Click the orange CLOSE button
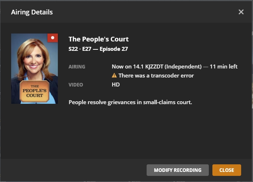This screenshot has width=253, height=182. [226, 170]
